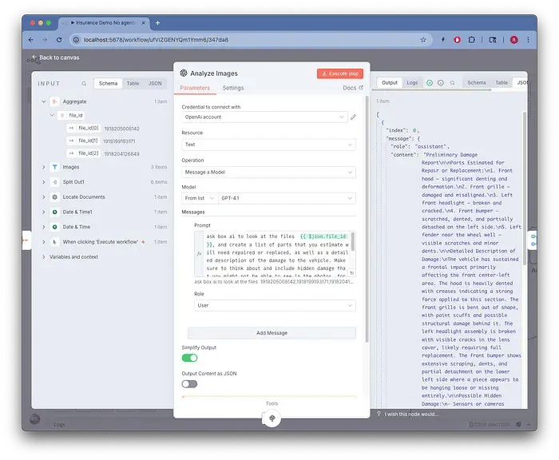Screen dimensions: 559x460
Task: Select the INPUT Schema tab
Action: [x=108, y=83]
